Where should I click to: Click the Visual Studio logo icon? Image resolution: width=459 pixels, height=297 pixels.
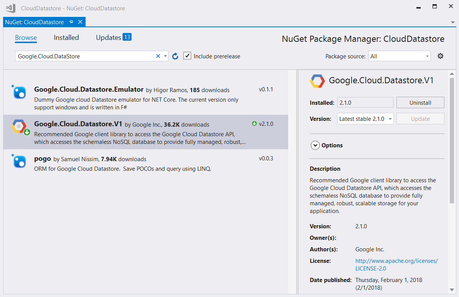pos(10,8)
